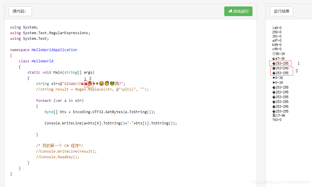Click the '//Console.WriteLine(result);' comment
Viewport: 312px width, 187px height.
click(66, 151)
